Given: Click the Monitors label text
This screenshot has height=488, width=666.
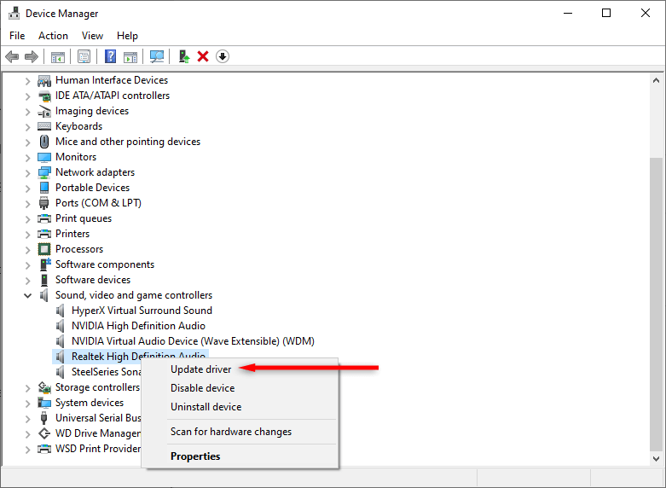Looking at the screenshot, I should pyautogui.click(x=76, y=157).
